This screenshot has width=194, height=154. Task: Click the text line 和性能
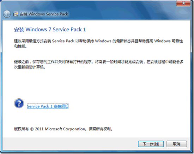point(20,47)
